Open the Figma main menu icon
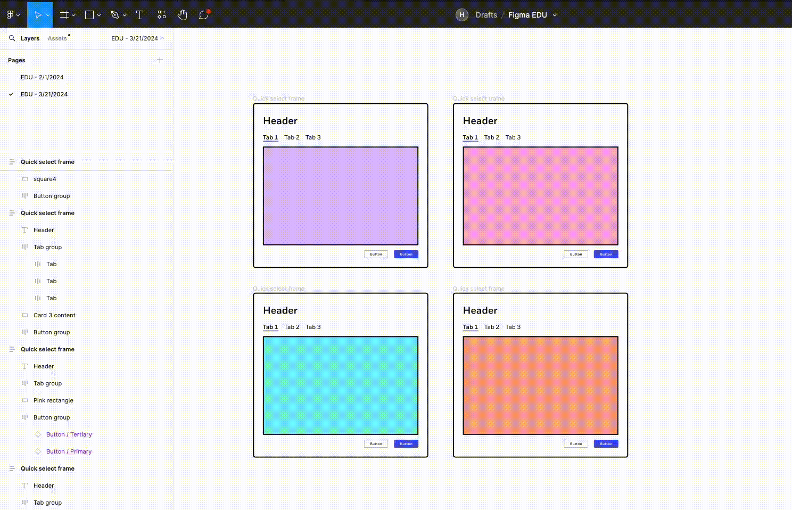The width and height of the screenshot is (792, 510). pyautogui.click(x=11, y=15)
